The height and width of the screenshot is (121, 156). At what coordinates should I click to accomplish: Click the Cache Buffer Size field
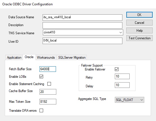(x=48, y=92)
